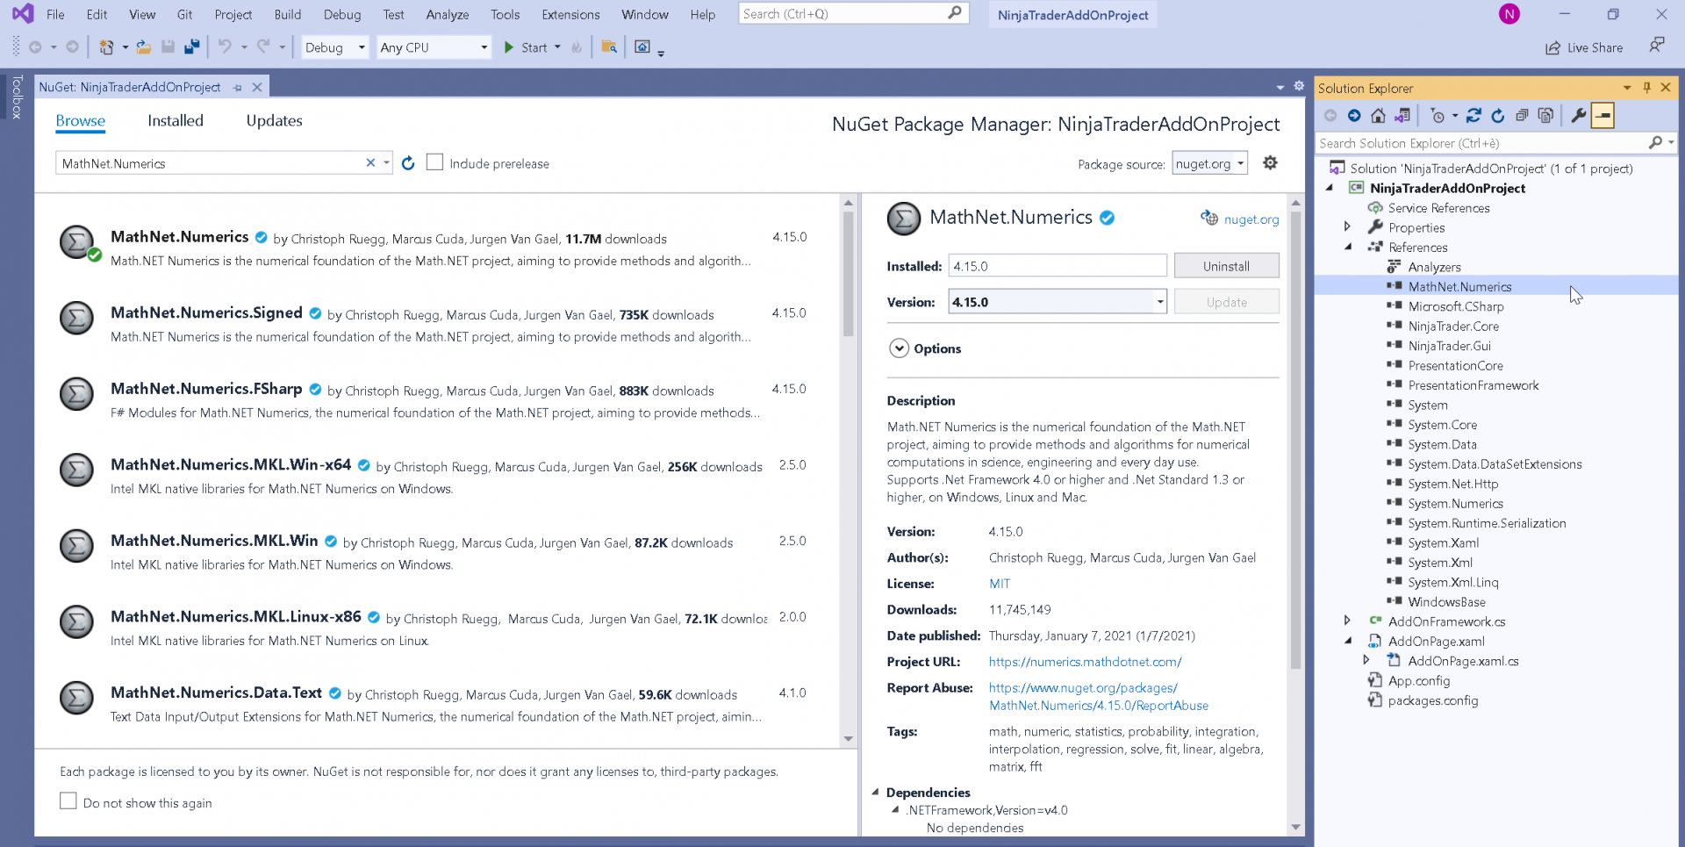Viewport: 1685px width, 847px height.
Task: Select packages.config in Solution Explorer
Action: (x=1433, y=700)
